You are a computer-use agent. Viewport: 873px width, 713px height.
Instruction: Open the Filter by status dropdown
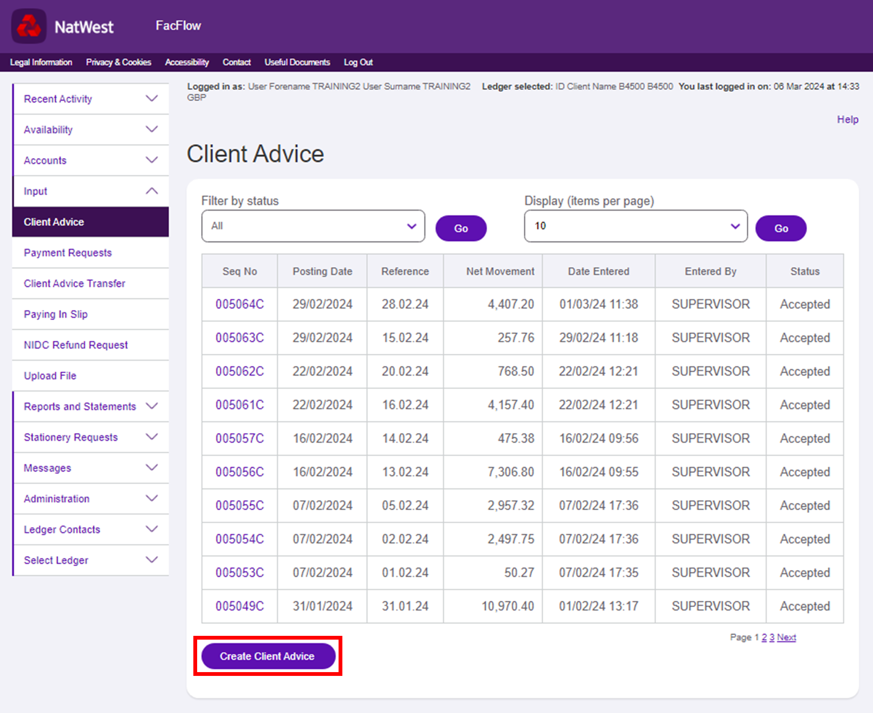click(313, 226)
